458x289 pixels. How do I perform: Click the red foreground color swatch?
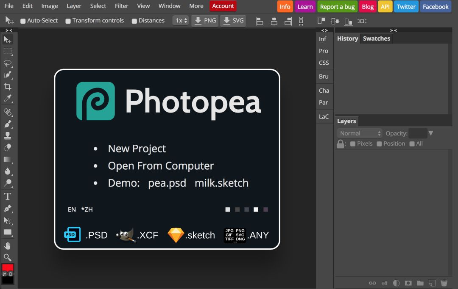point(8,267)
